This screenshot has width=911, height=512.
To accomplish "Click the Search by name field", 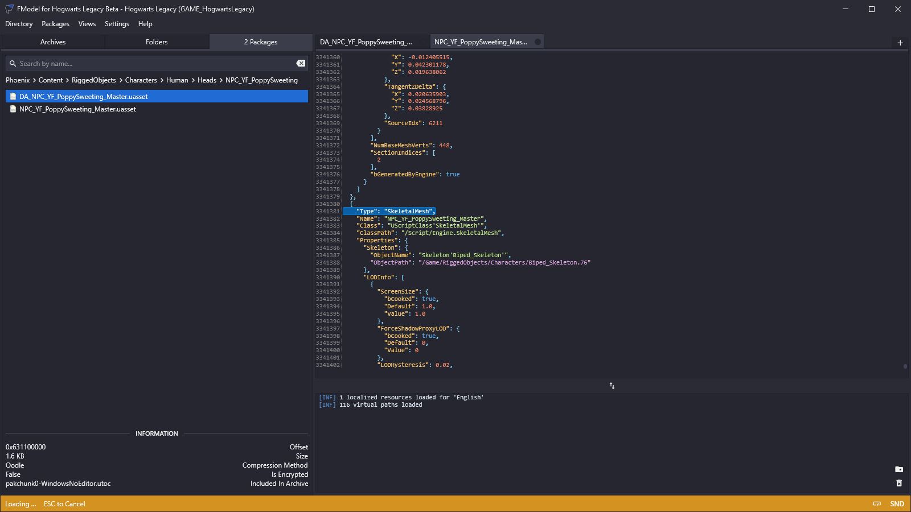I will pos(157,64).
